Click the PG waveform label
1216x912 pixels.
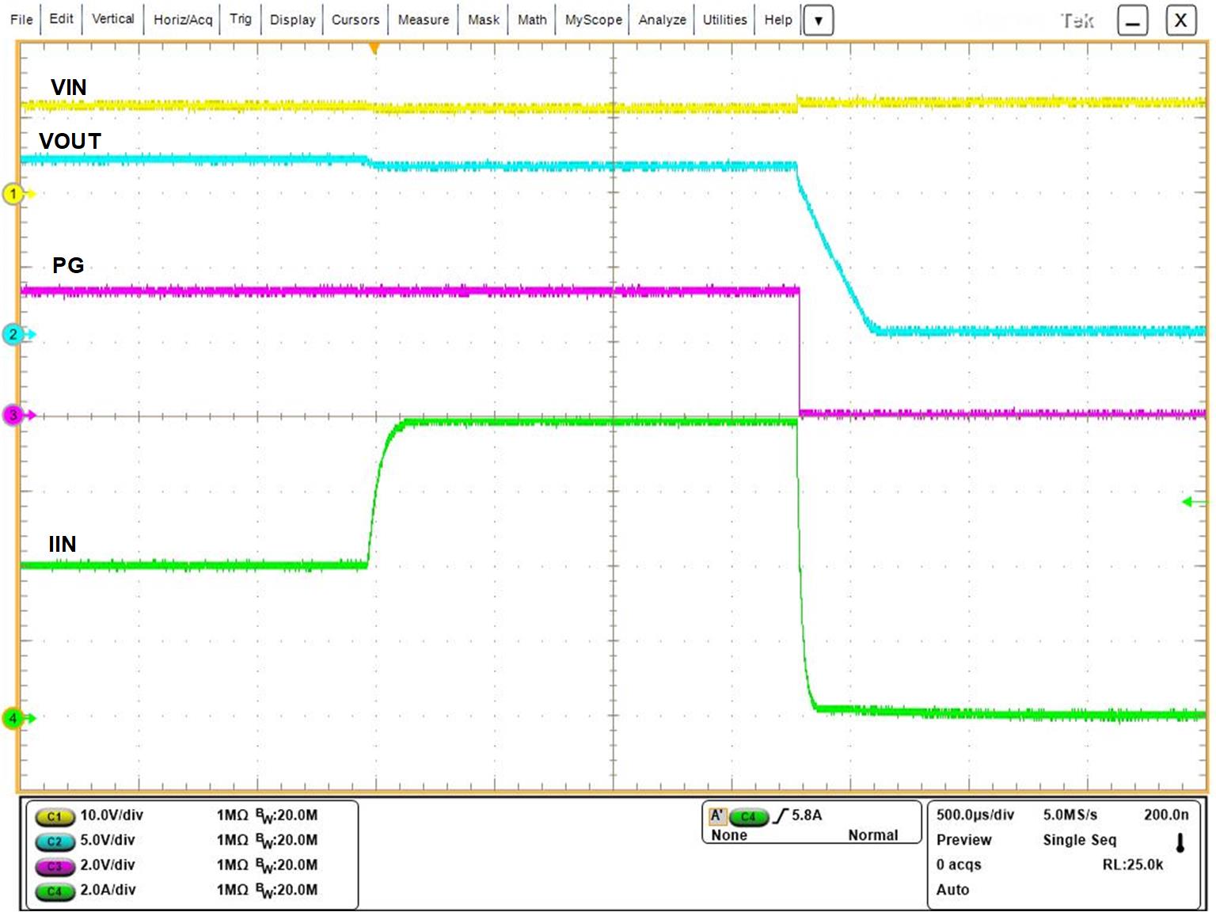[68, 265]
